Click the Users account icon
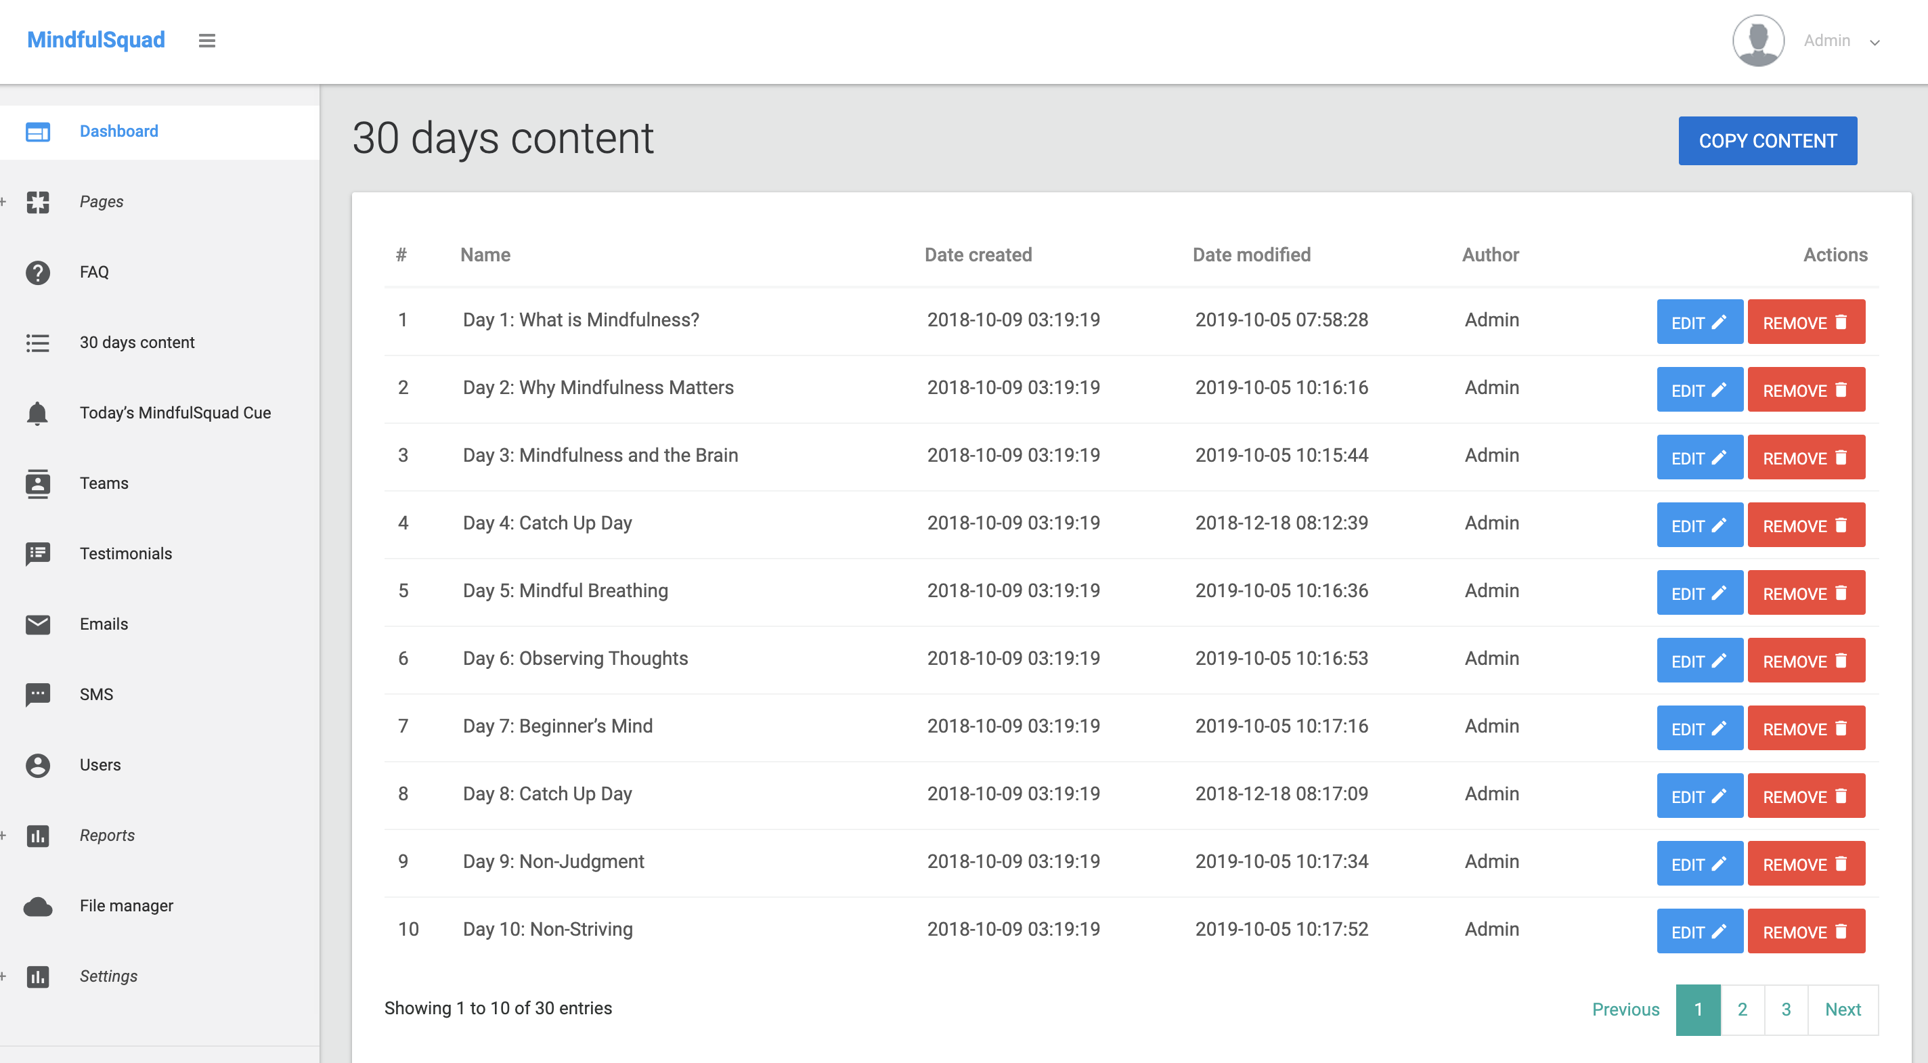The height and width of the screenshot is (1063, 1928). (37, 765)
